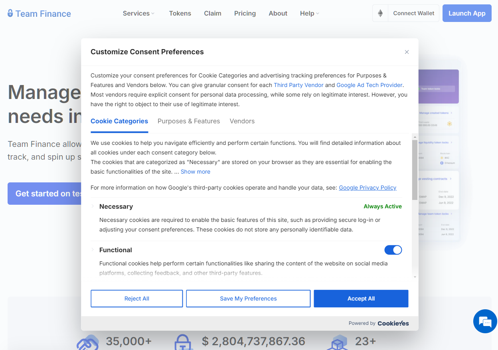Select the Ethereum icon beside Connect Wallet

[x=380, y=13]
